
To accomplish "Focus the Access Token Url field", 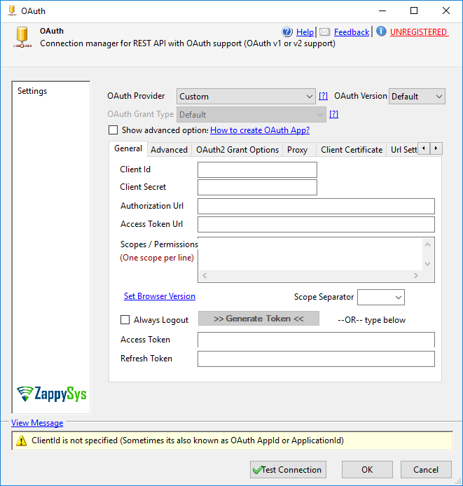I will pyautogui.click(x=316, y=224).
